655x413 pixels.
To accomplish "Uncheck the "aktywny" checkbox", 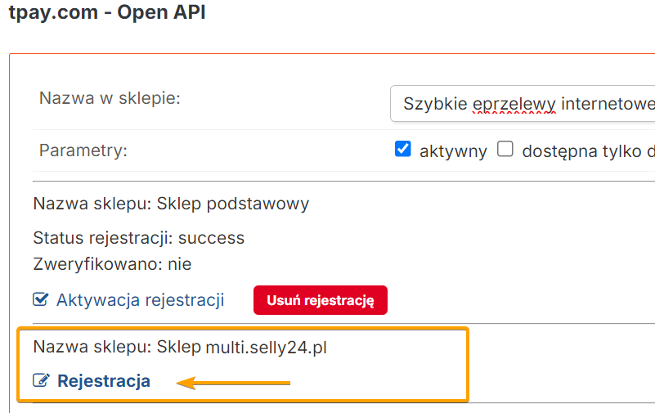I will tap(402, 150).
